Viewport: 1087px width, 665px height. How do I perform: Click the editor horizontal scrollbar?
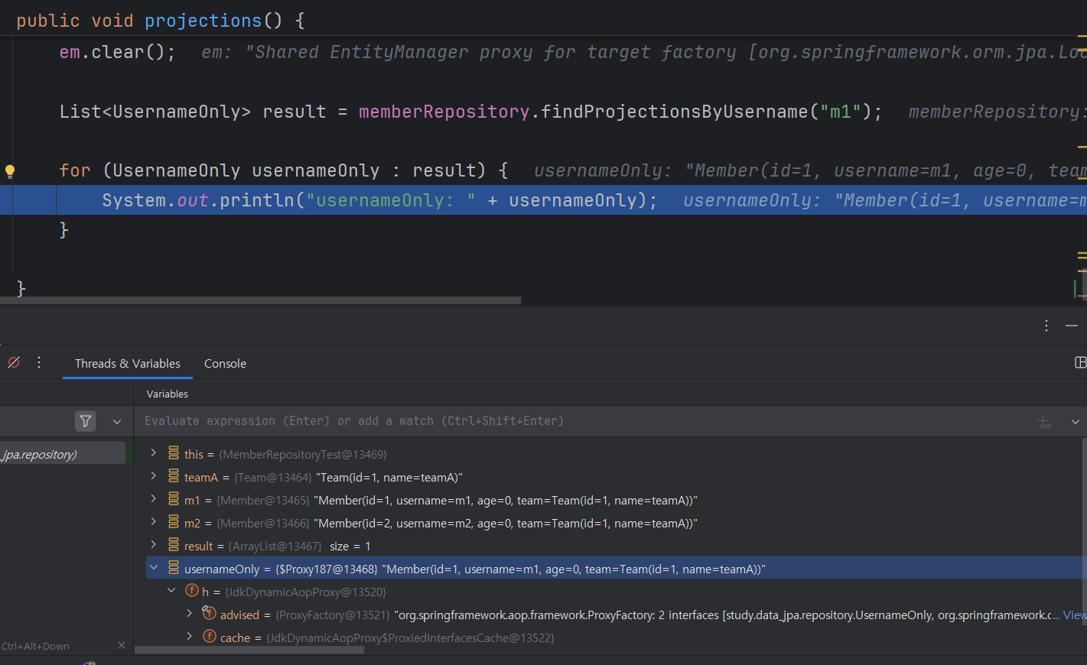[260, 300]
